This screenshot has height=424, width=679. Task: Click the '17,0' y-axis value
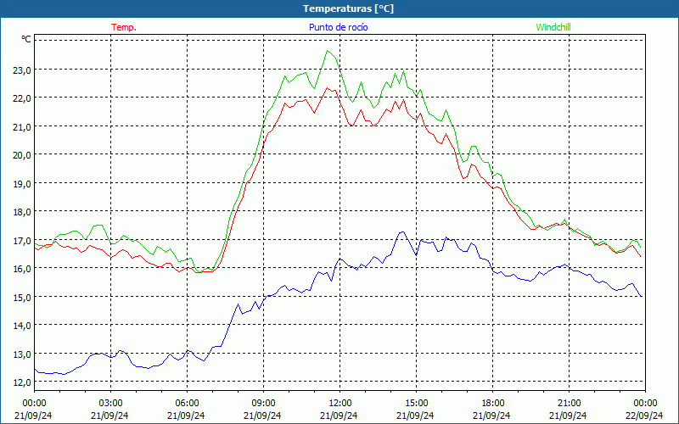tap(22, 240)
